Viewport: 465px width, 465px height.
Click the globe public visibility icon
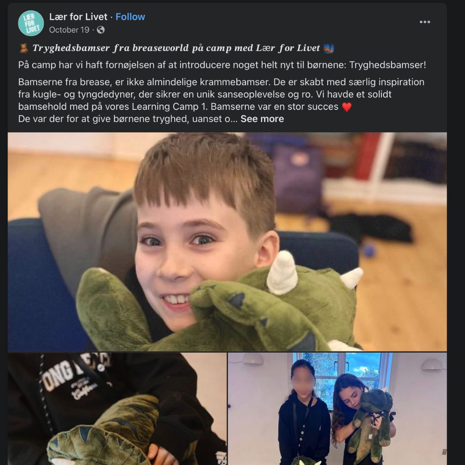click(100, 30)
